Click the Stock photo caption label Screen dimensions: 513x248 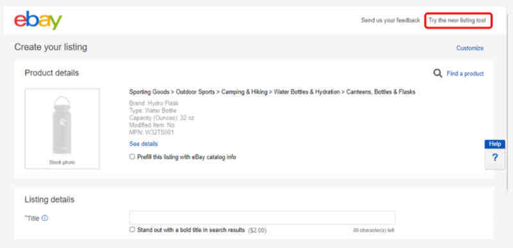click(x=62, y=162)
